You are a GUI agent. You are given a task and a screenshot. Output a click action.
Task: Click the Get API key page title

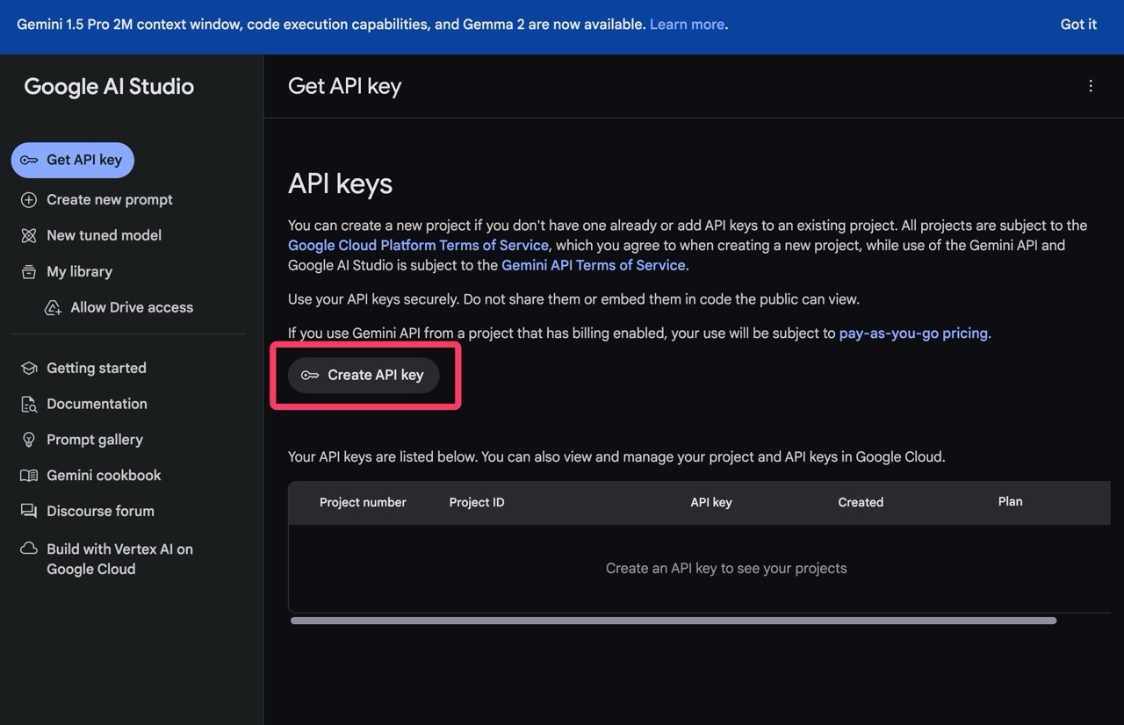click(344, 86)
